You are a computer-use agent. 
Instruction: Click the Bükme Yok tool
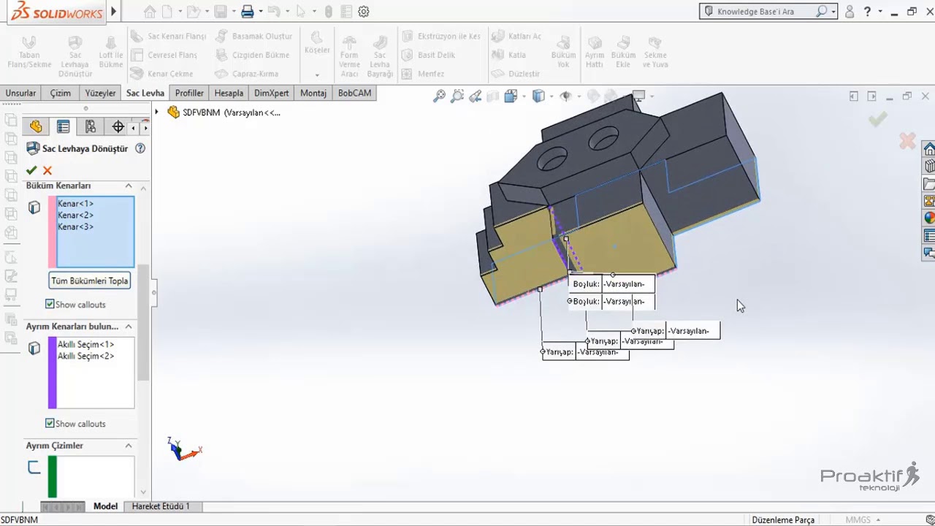coord(563,52)
